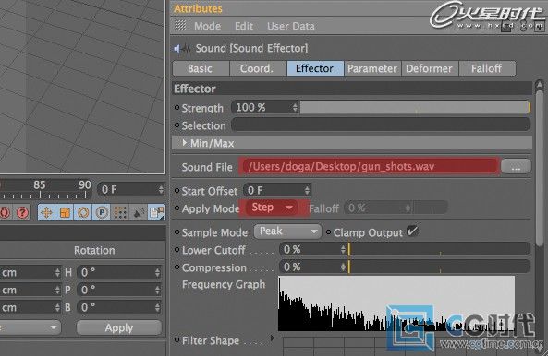The image size is (548, 356).
Task: Click frame 85 on the timeline ruler
Action: tap(40, 186)
